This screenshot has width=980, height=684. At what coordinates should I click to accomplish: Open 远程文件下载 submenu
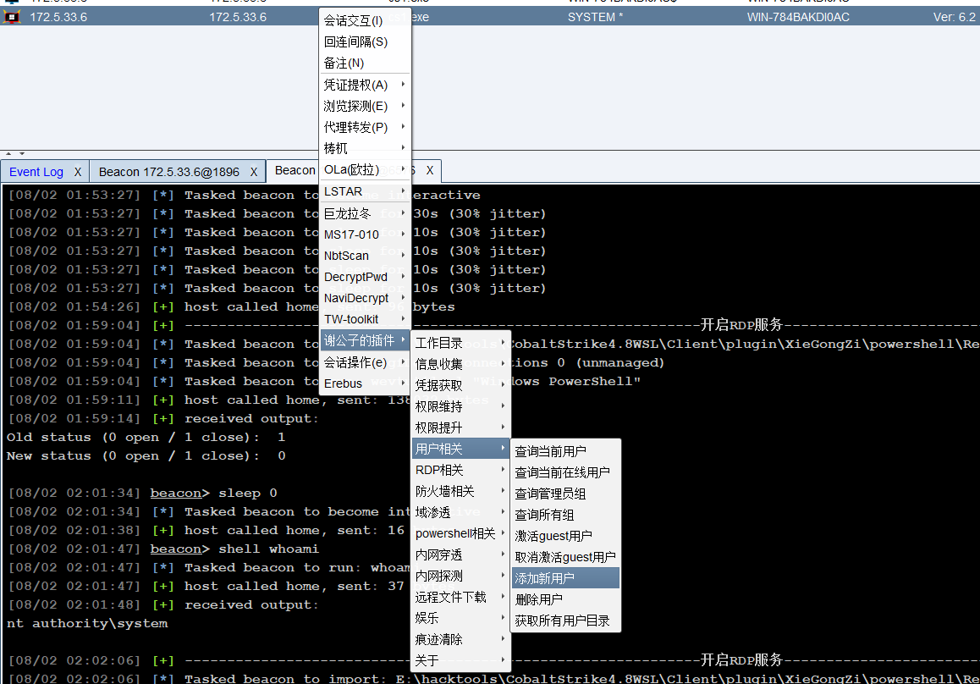point(461,598)
